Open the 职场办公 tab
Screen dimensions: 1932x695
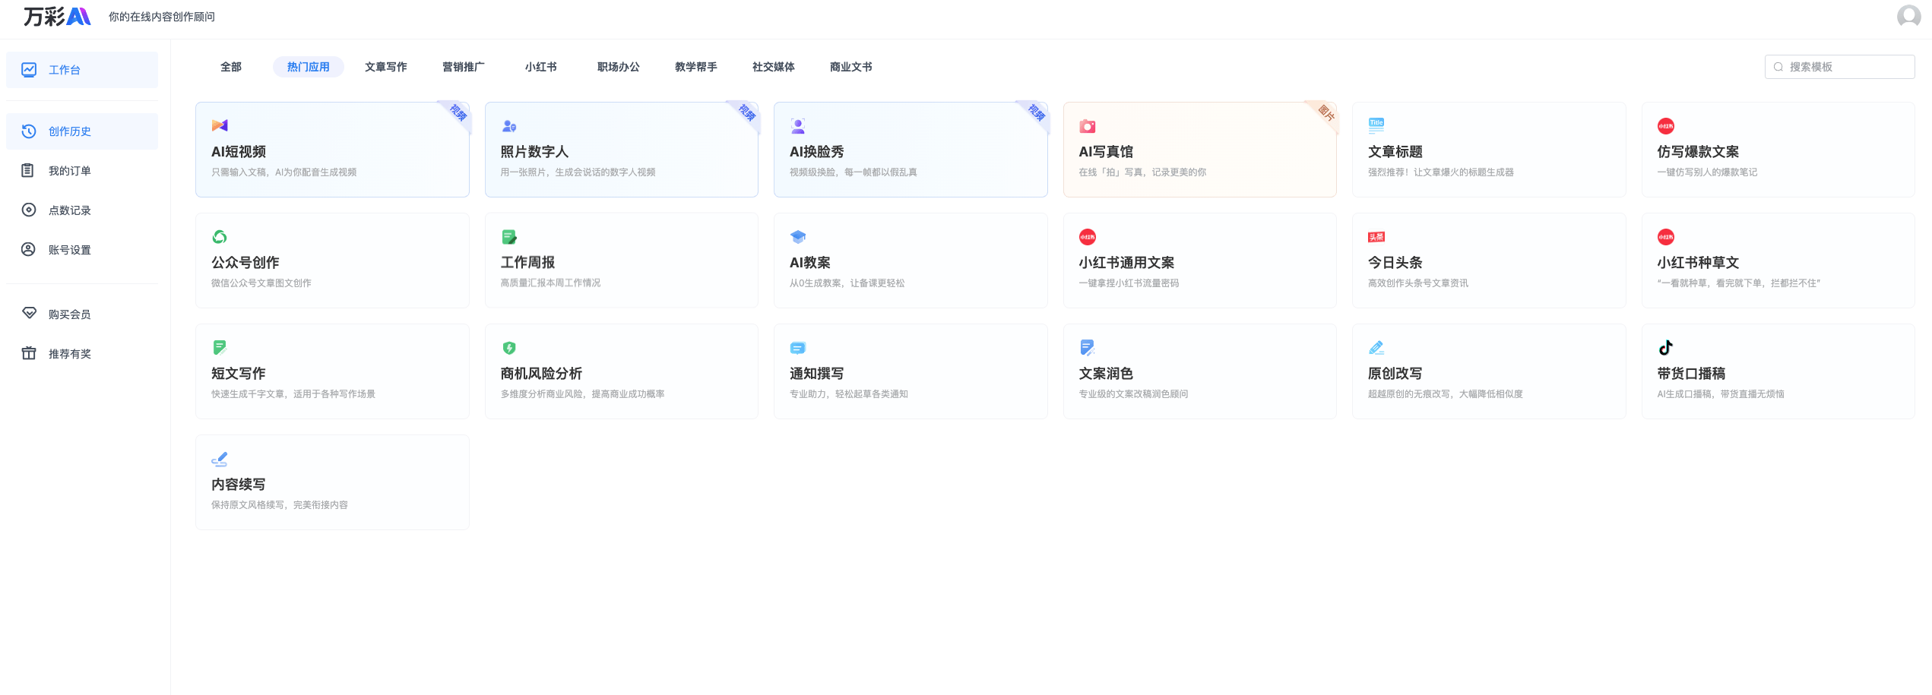click(x=619, y=67)
